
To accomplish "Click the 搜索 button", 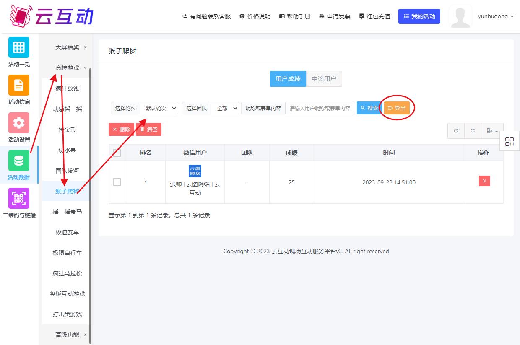I will [369, 108].
